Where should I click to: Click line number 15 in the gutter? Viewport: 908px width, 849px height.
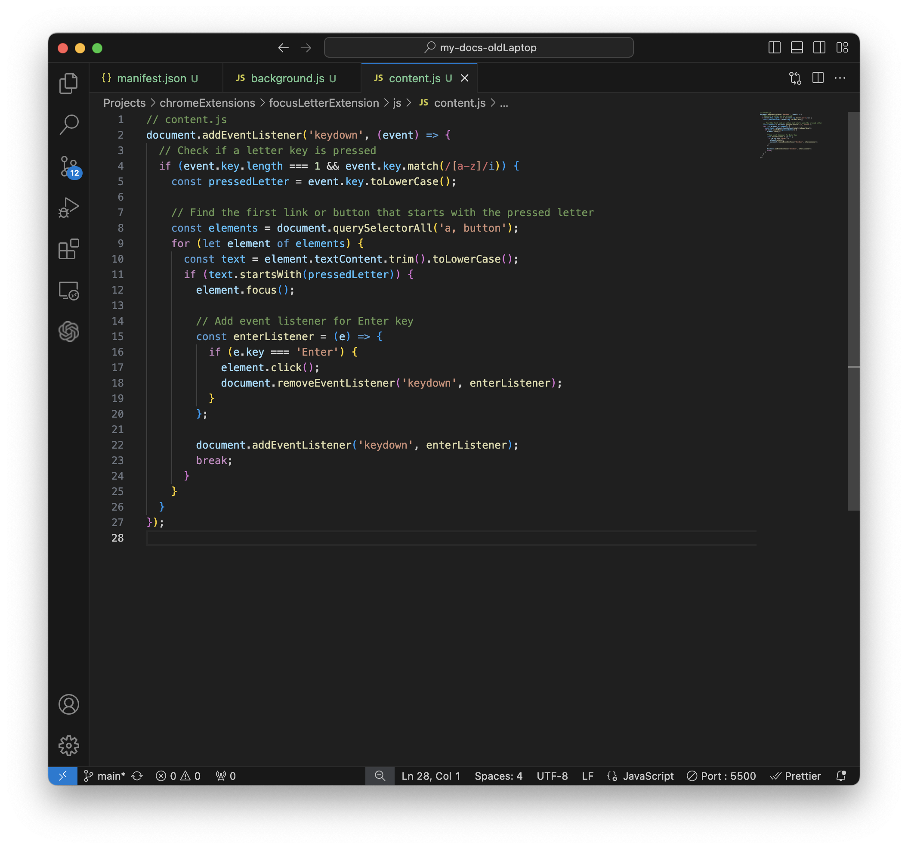(x=117, y=336)
